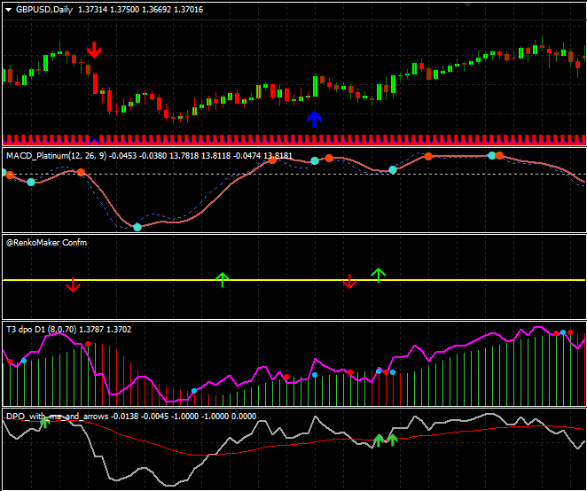Select the @RenkoMaker Confm indicator label
The width and height of the screenshot is (587, 491).
click(x=46, y=243)
